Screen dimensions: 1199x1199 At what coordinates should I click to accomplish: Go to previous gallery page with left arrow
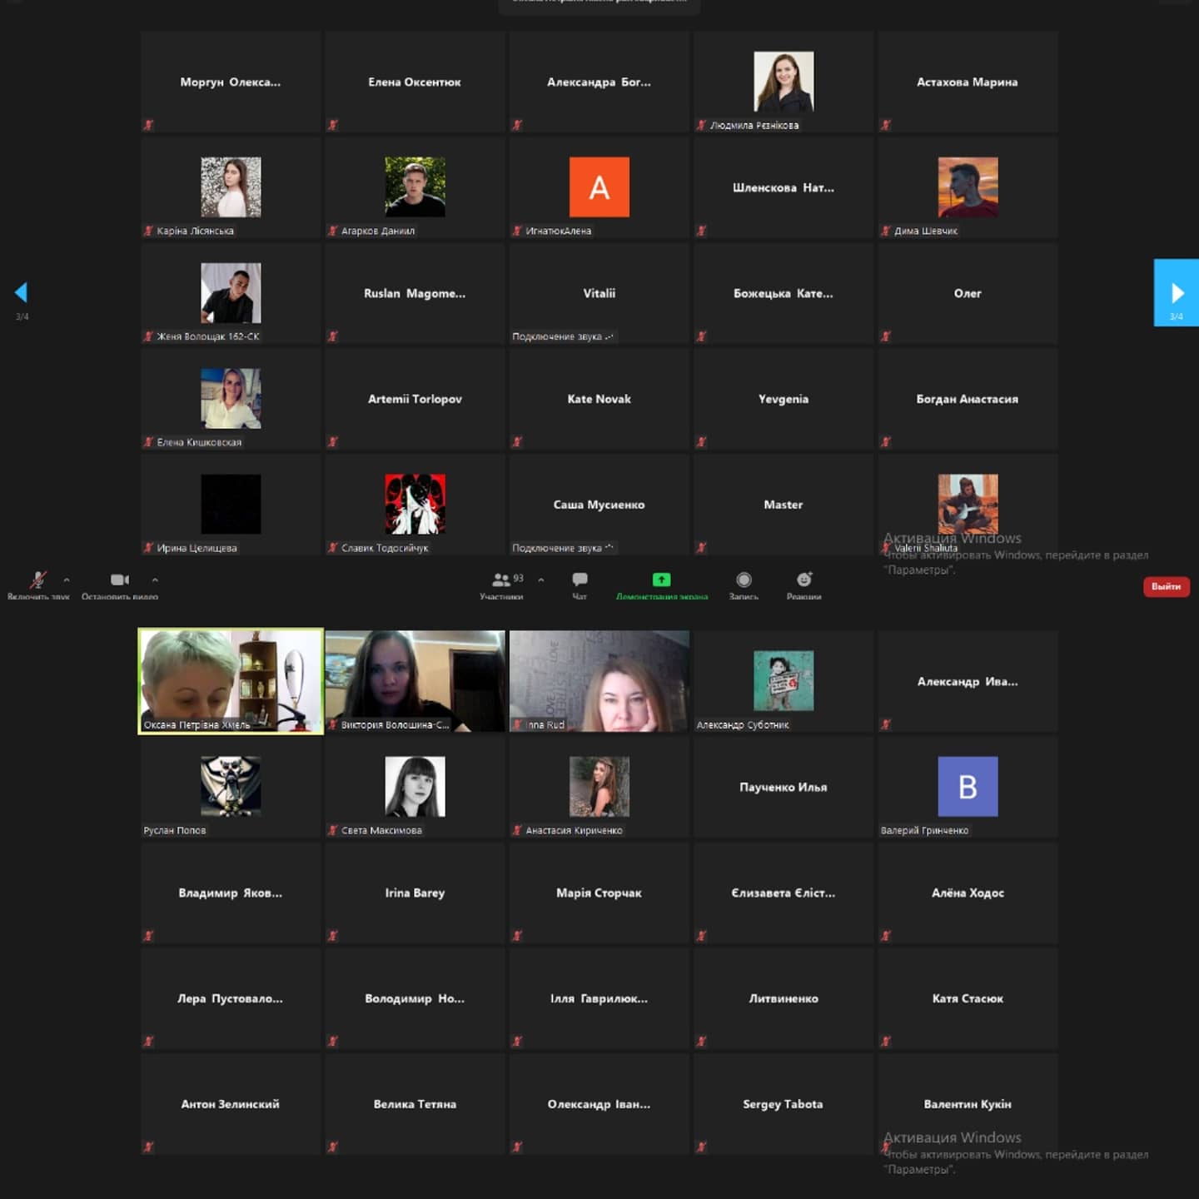(22, 292)
